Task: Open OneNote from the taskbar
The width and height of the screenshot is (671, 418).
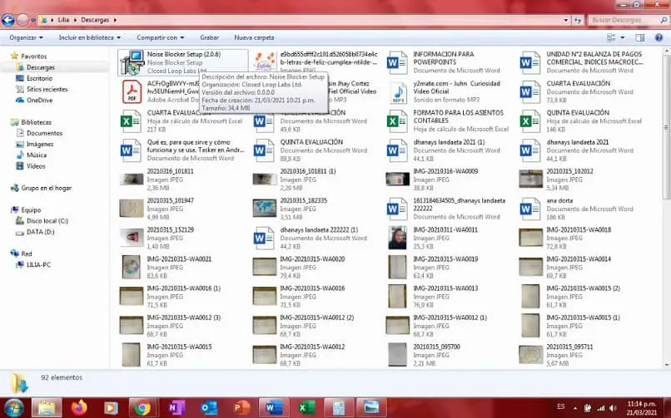Action: tap(176, 407)
